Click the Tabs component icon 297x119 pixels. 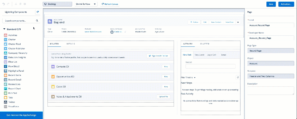tap(5, 97)
